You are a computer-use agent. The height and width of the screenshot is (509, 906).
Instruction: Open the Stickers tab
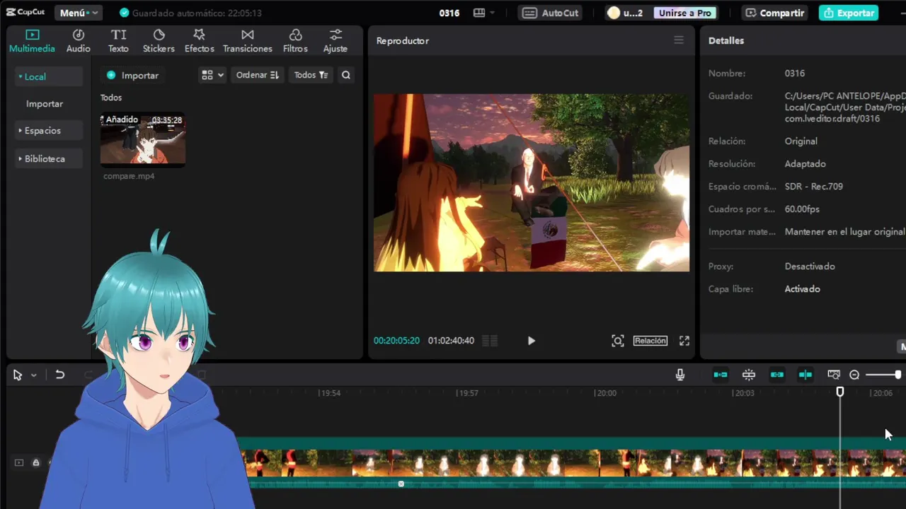point(159,41)
